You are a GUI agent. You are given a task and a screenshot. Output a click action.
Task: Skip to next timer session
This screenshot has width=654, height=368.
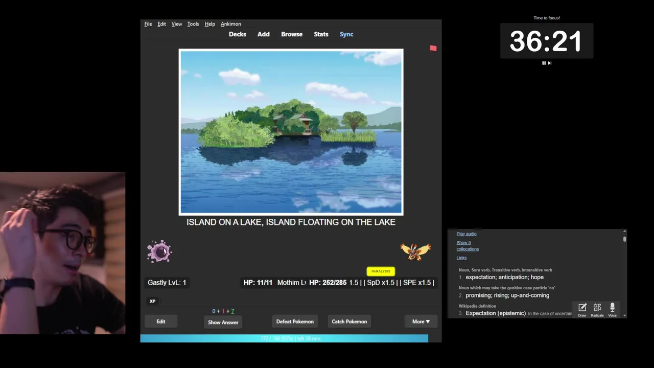pos(550,63)
